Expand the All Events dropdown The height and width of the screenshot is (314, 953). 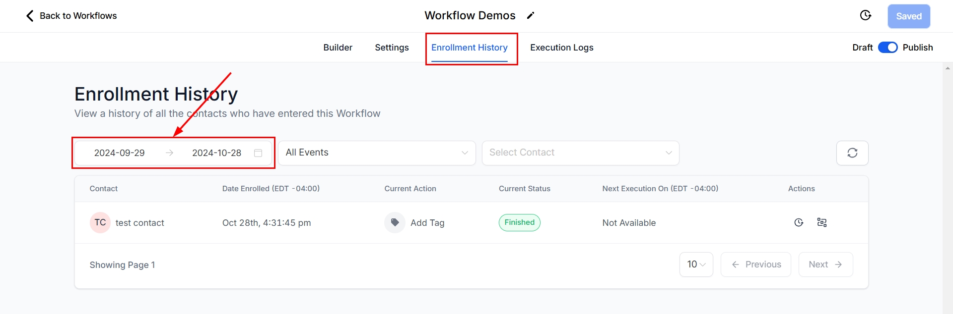point(376,153)
